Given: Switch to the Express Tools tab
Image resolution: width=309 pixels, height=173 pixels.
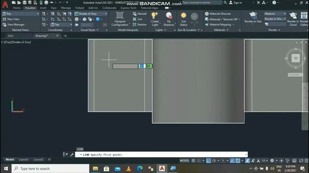Looking at the screenshot, I should [x=128, y=8].
